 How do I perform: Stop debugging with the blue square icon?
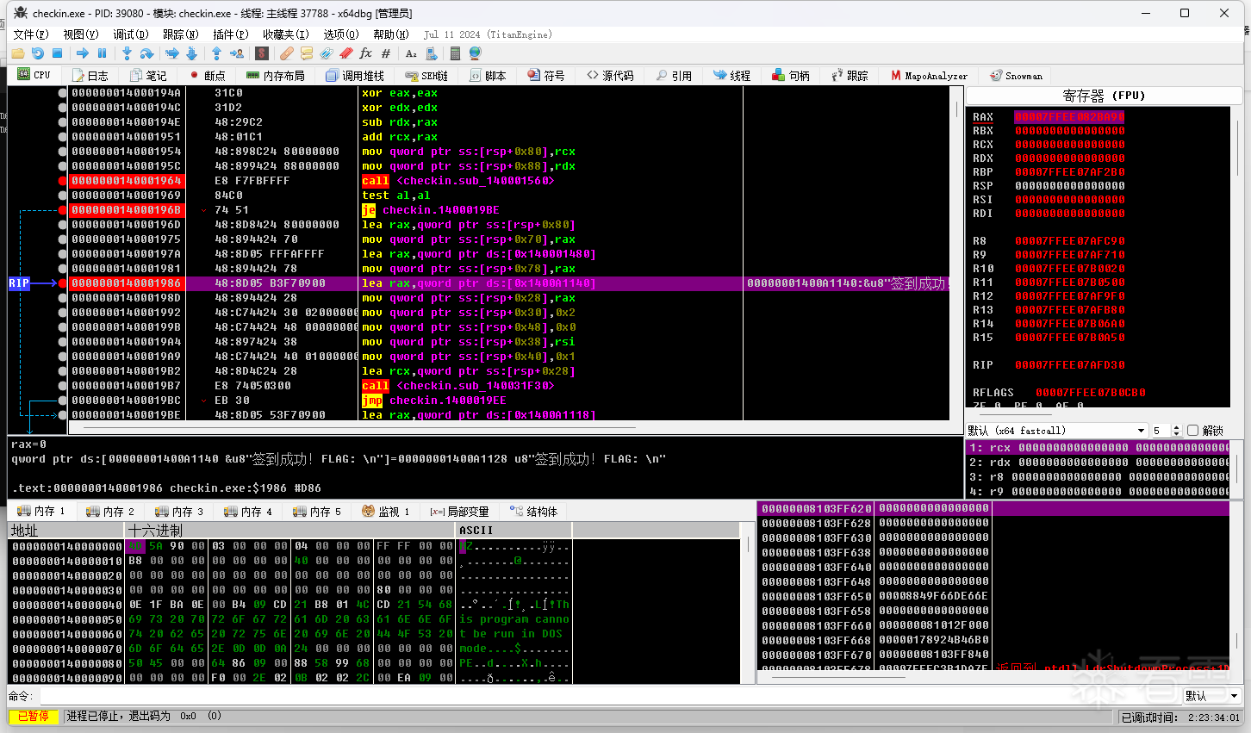57,53
